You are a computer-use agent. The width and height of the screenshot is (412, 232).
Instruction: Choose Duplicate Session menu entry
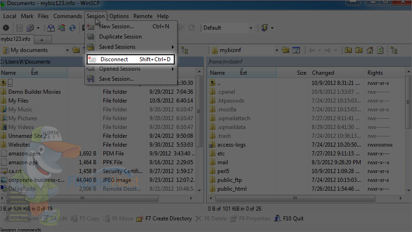coord(131,37)
